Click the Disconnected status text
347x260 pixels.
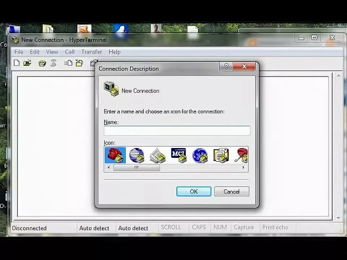tap(29, 228)
